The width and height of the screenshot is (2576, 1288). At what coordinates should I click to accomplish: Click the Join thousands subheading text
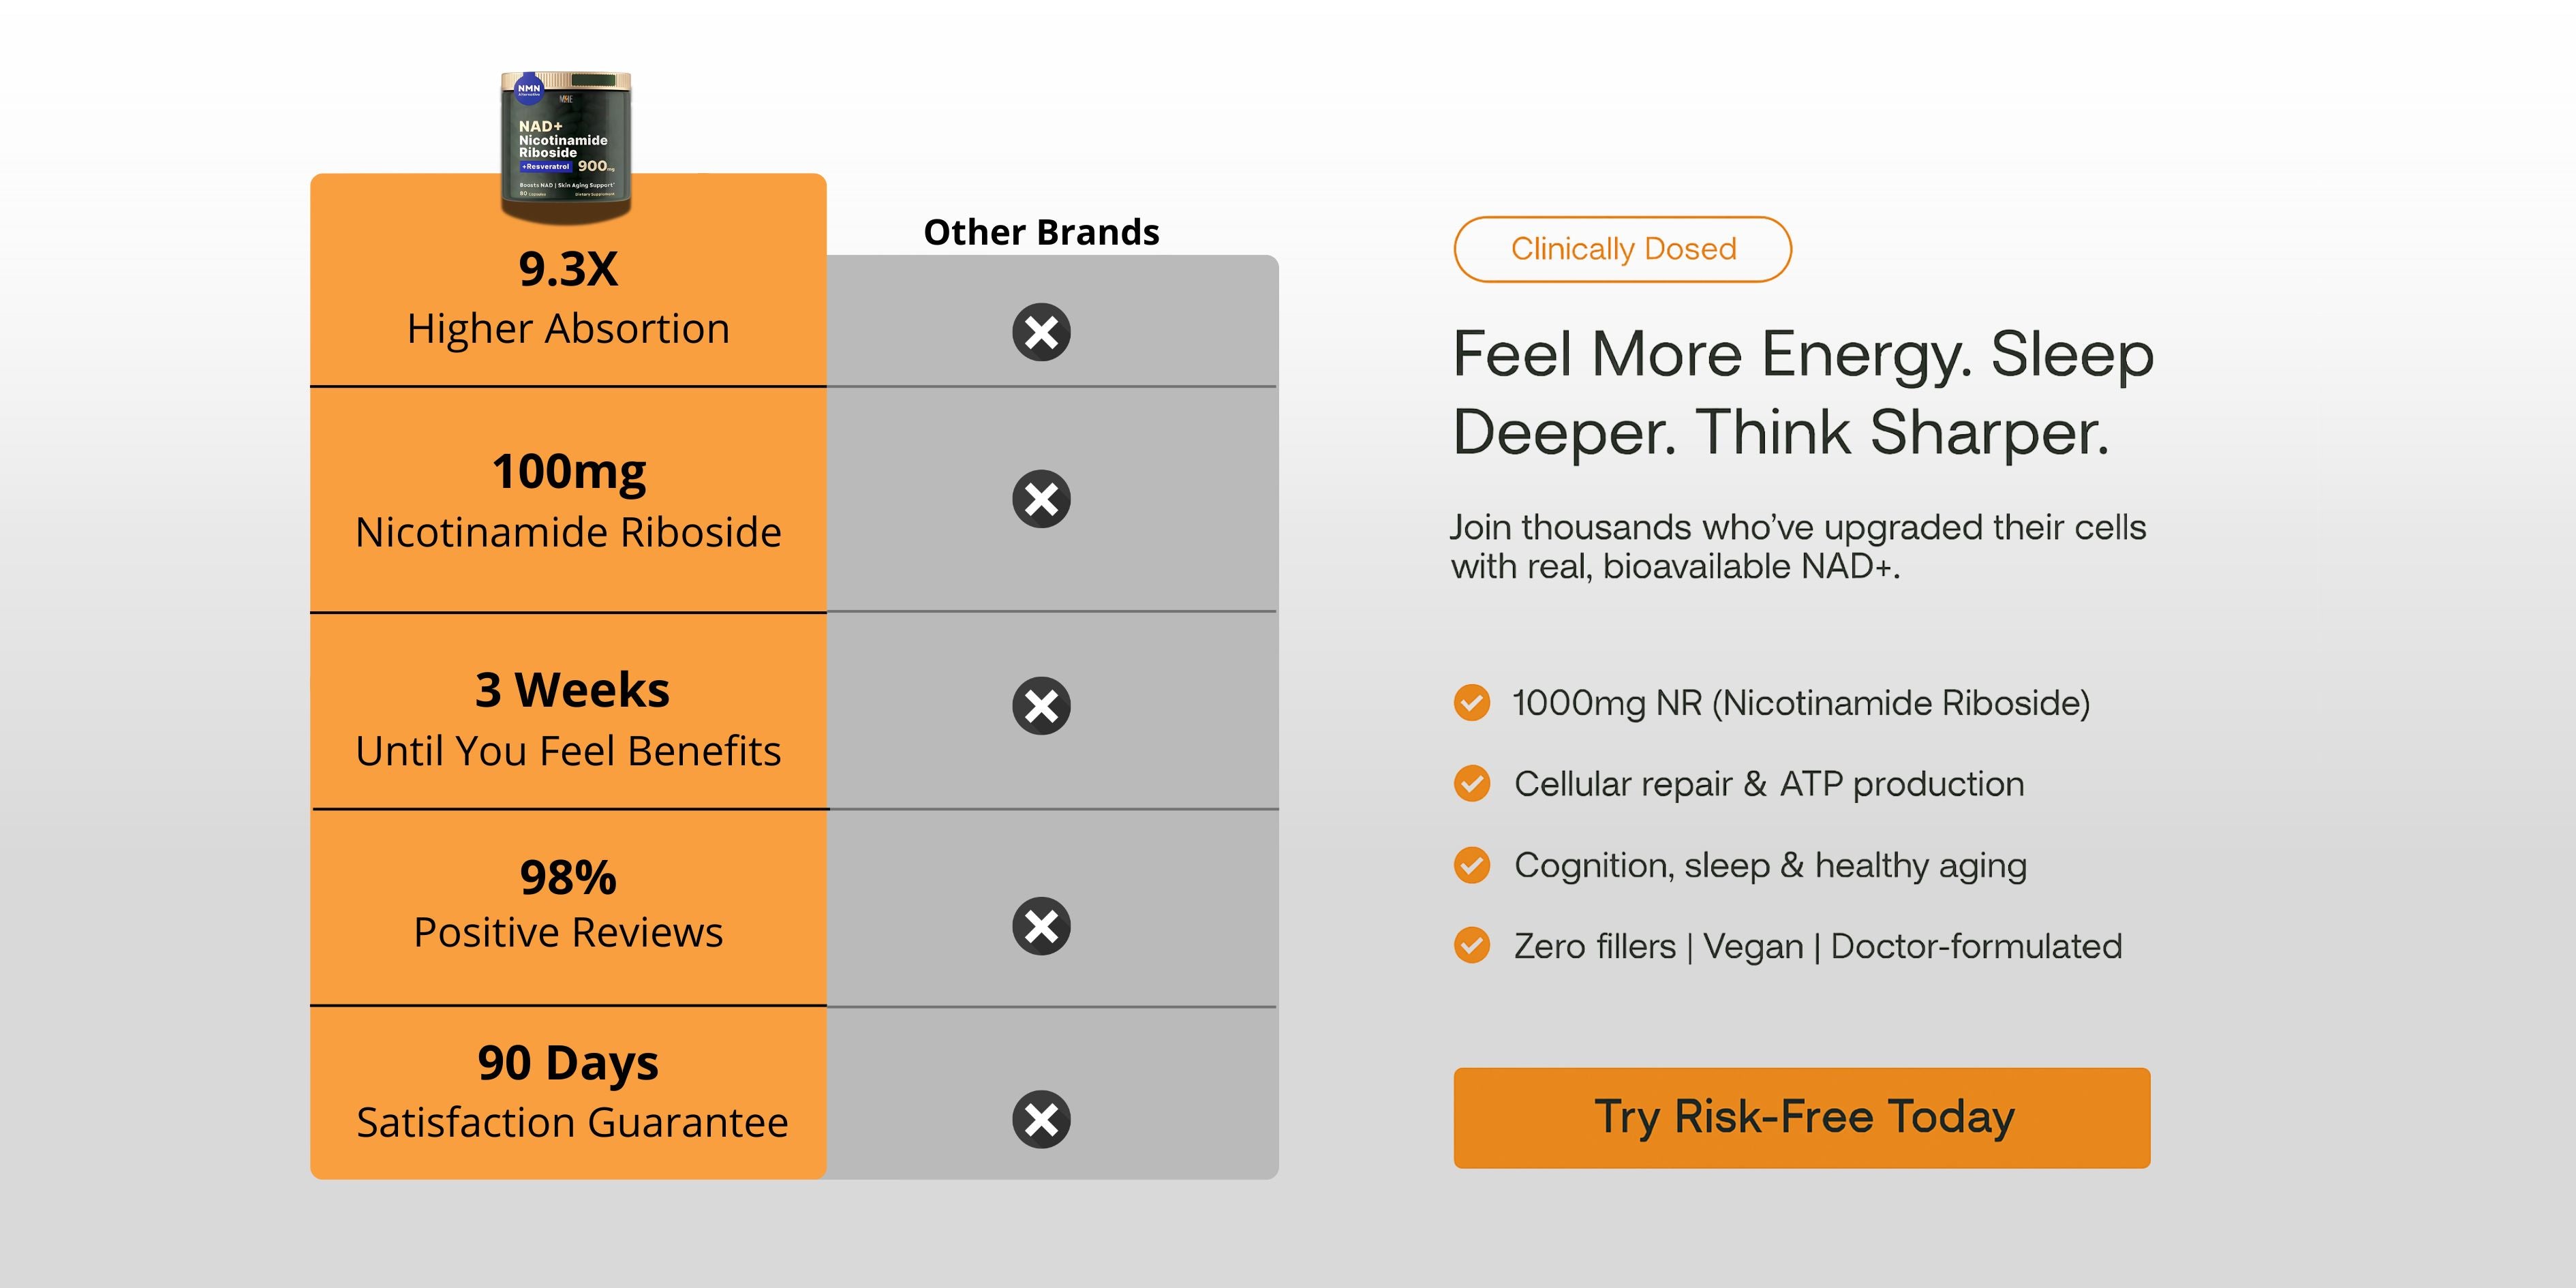(1798, 546)
